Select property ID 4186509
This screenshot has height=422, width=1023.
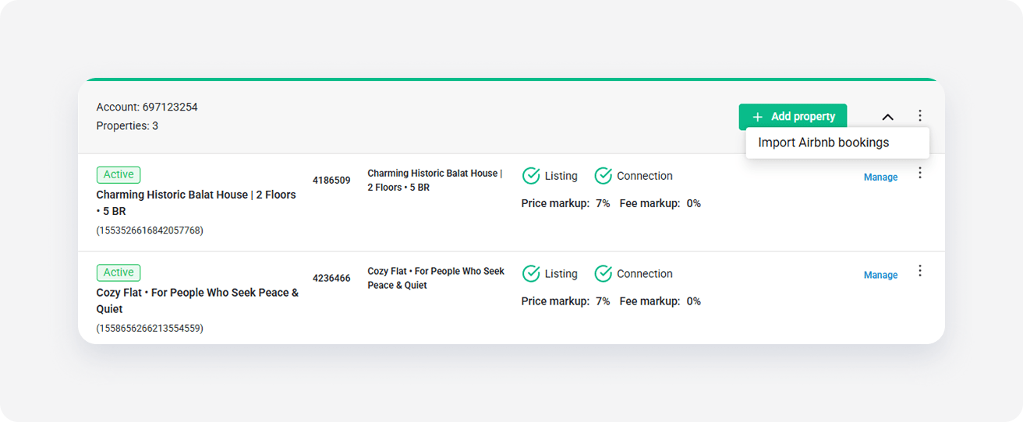click(x=331, y=181)
